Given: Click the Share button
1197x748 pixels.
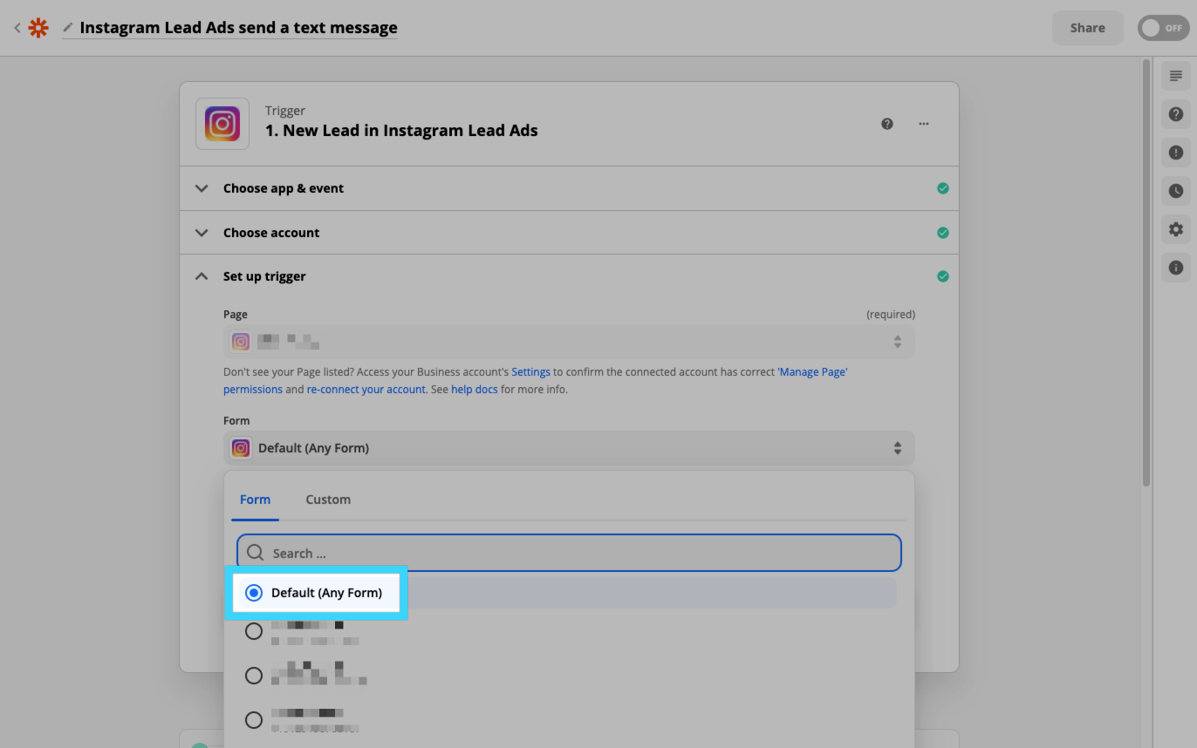Looking at the screenshot, I should click(1087, 28).
